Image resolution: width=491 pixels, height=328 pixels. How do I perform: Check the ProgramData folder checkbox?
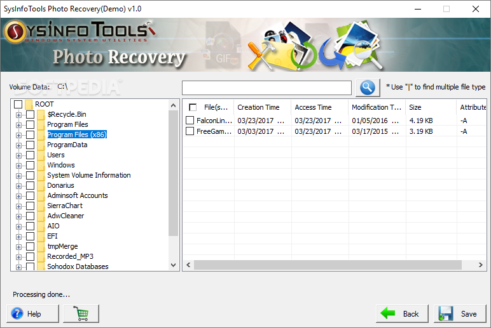(31, 145)
